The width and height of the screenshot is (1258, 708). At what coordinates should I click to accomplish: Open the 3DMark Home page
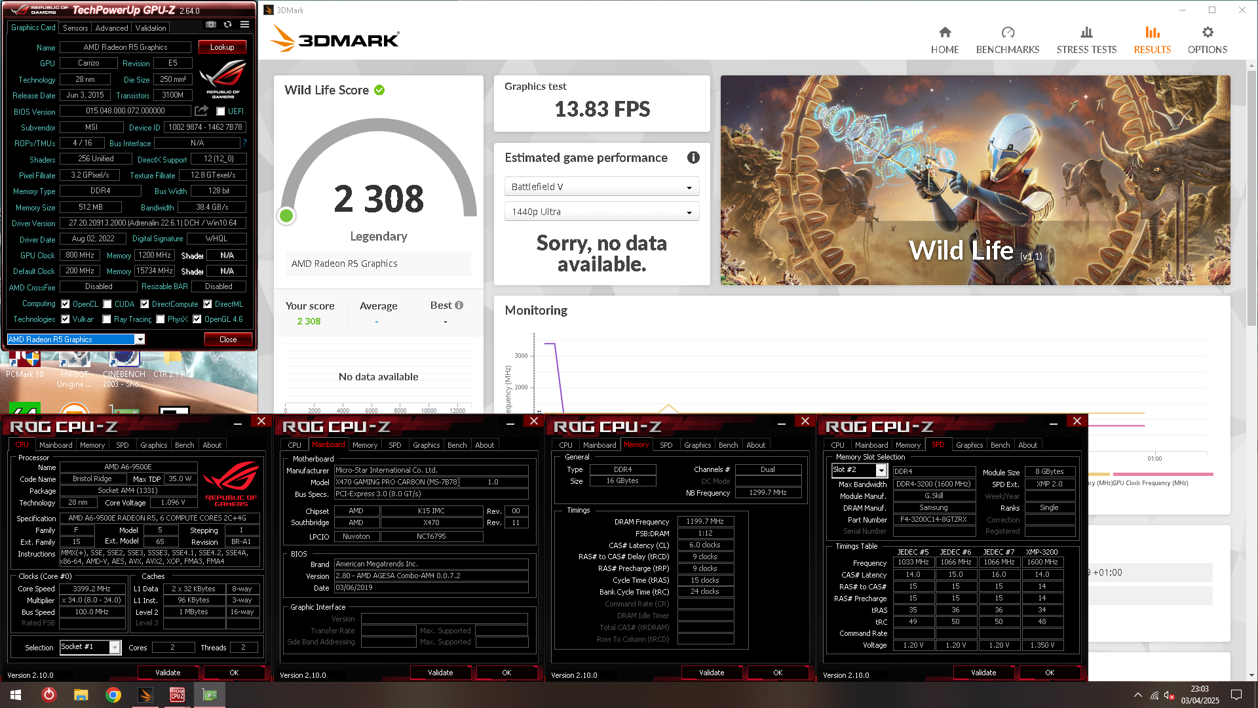pyautogui.click(x=944, y=40)
